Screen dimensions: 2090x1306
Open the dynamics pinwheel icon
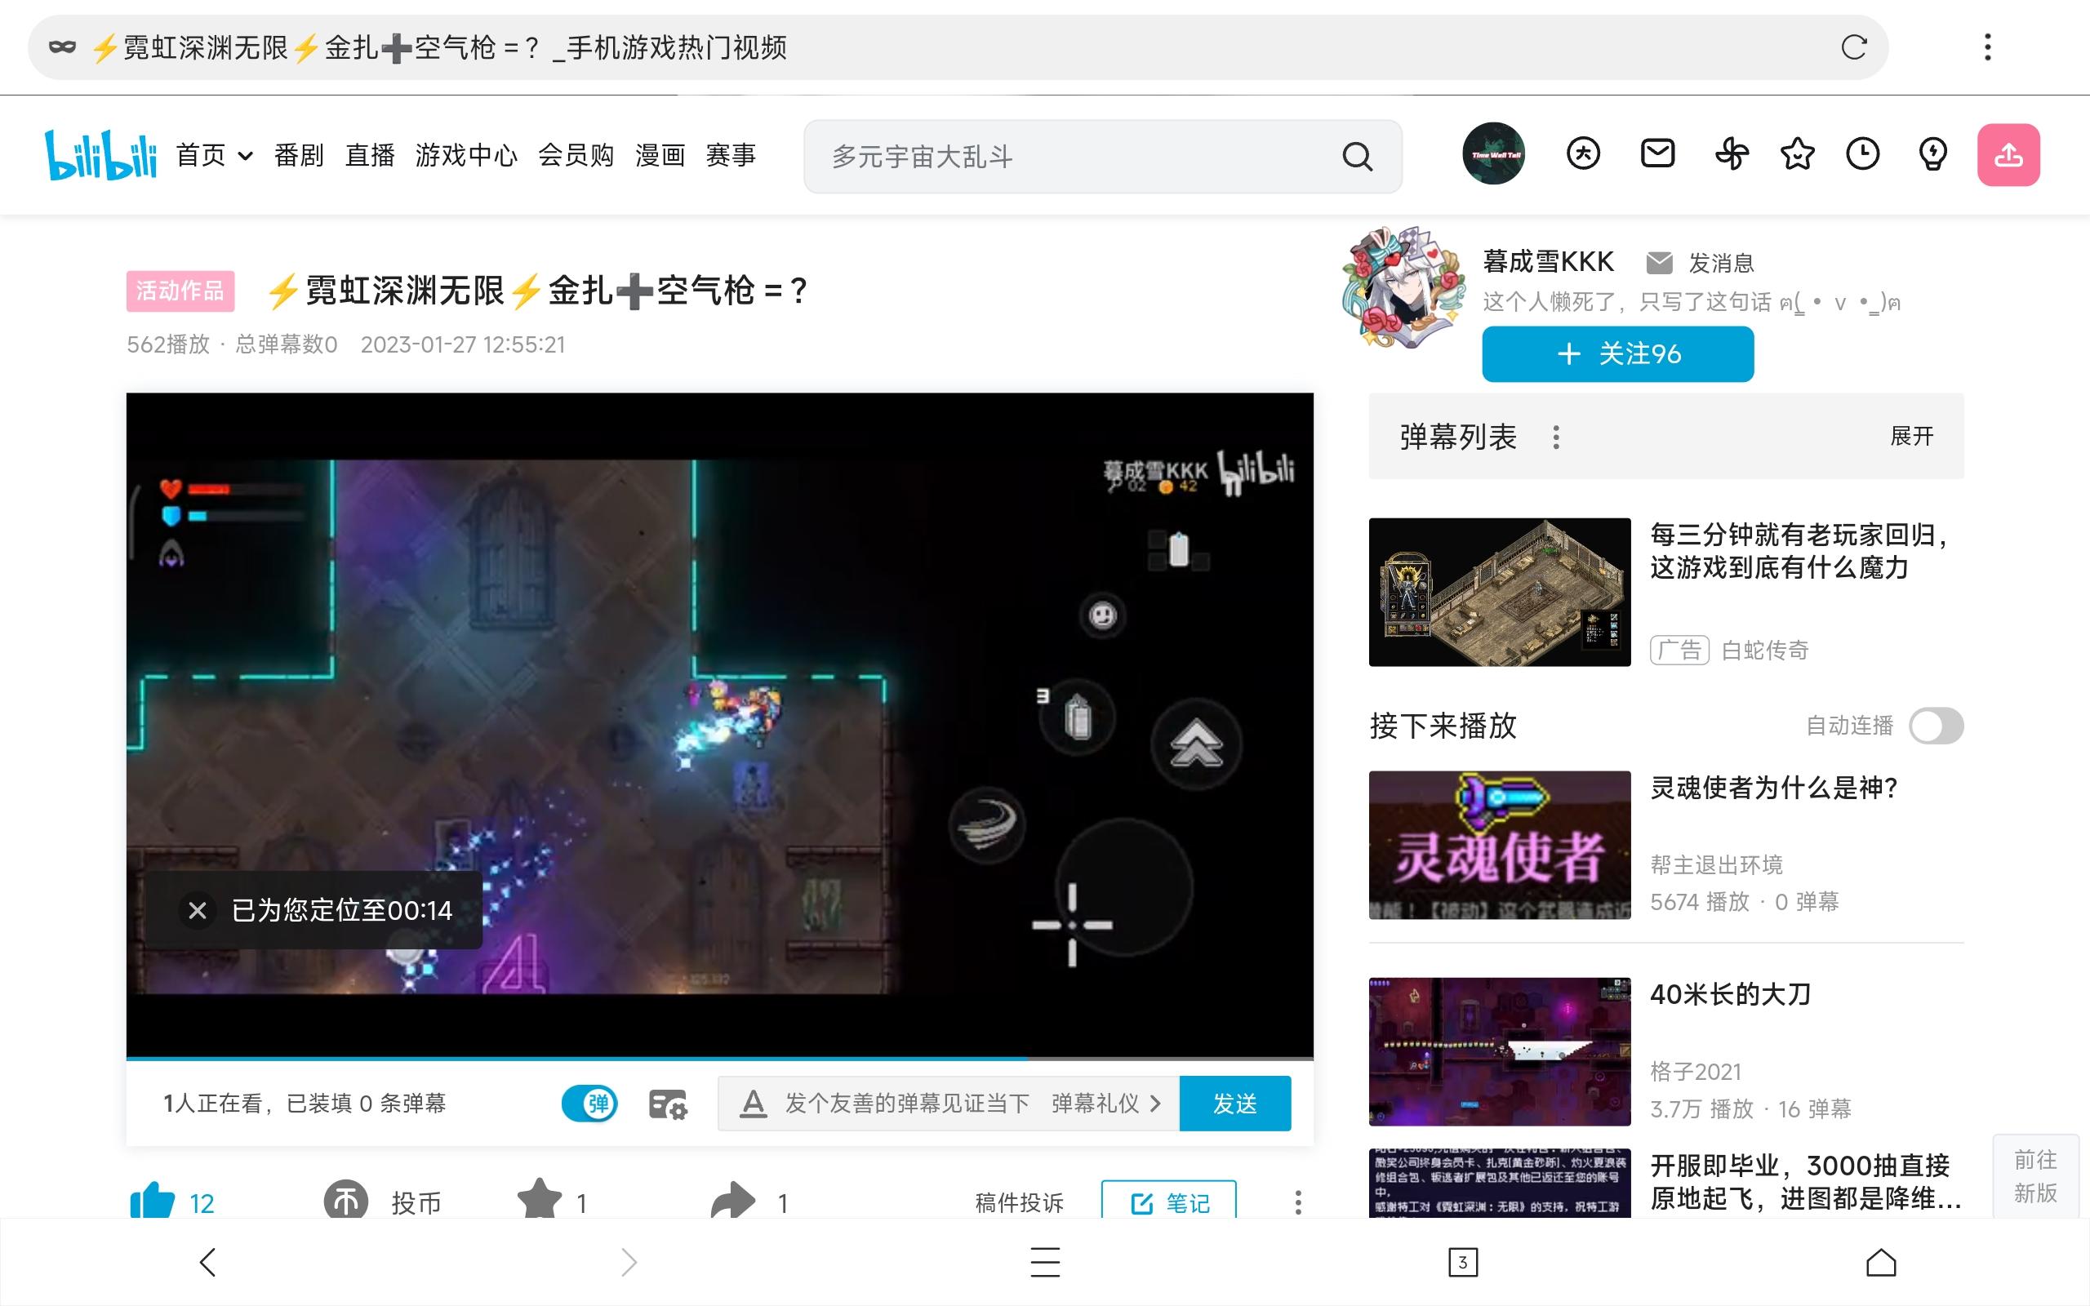pyautogui.click(x=1732, y=154)
